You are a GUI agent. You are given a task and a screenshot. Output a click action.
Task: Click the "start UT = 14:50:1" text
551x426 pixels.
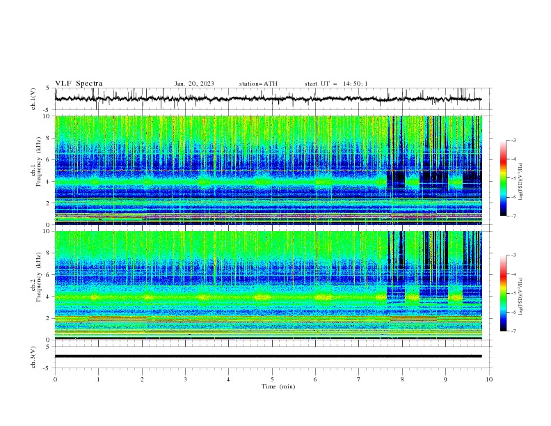336,84
